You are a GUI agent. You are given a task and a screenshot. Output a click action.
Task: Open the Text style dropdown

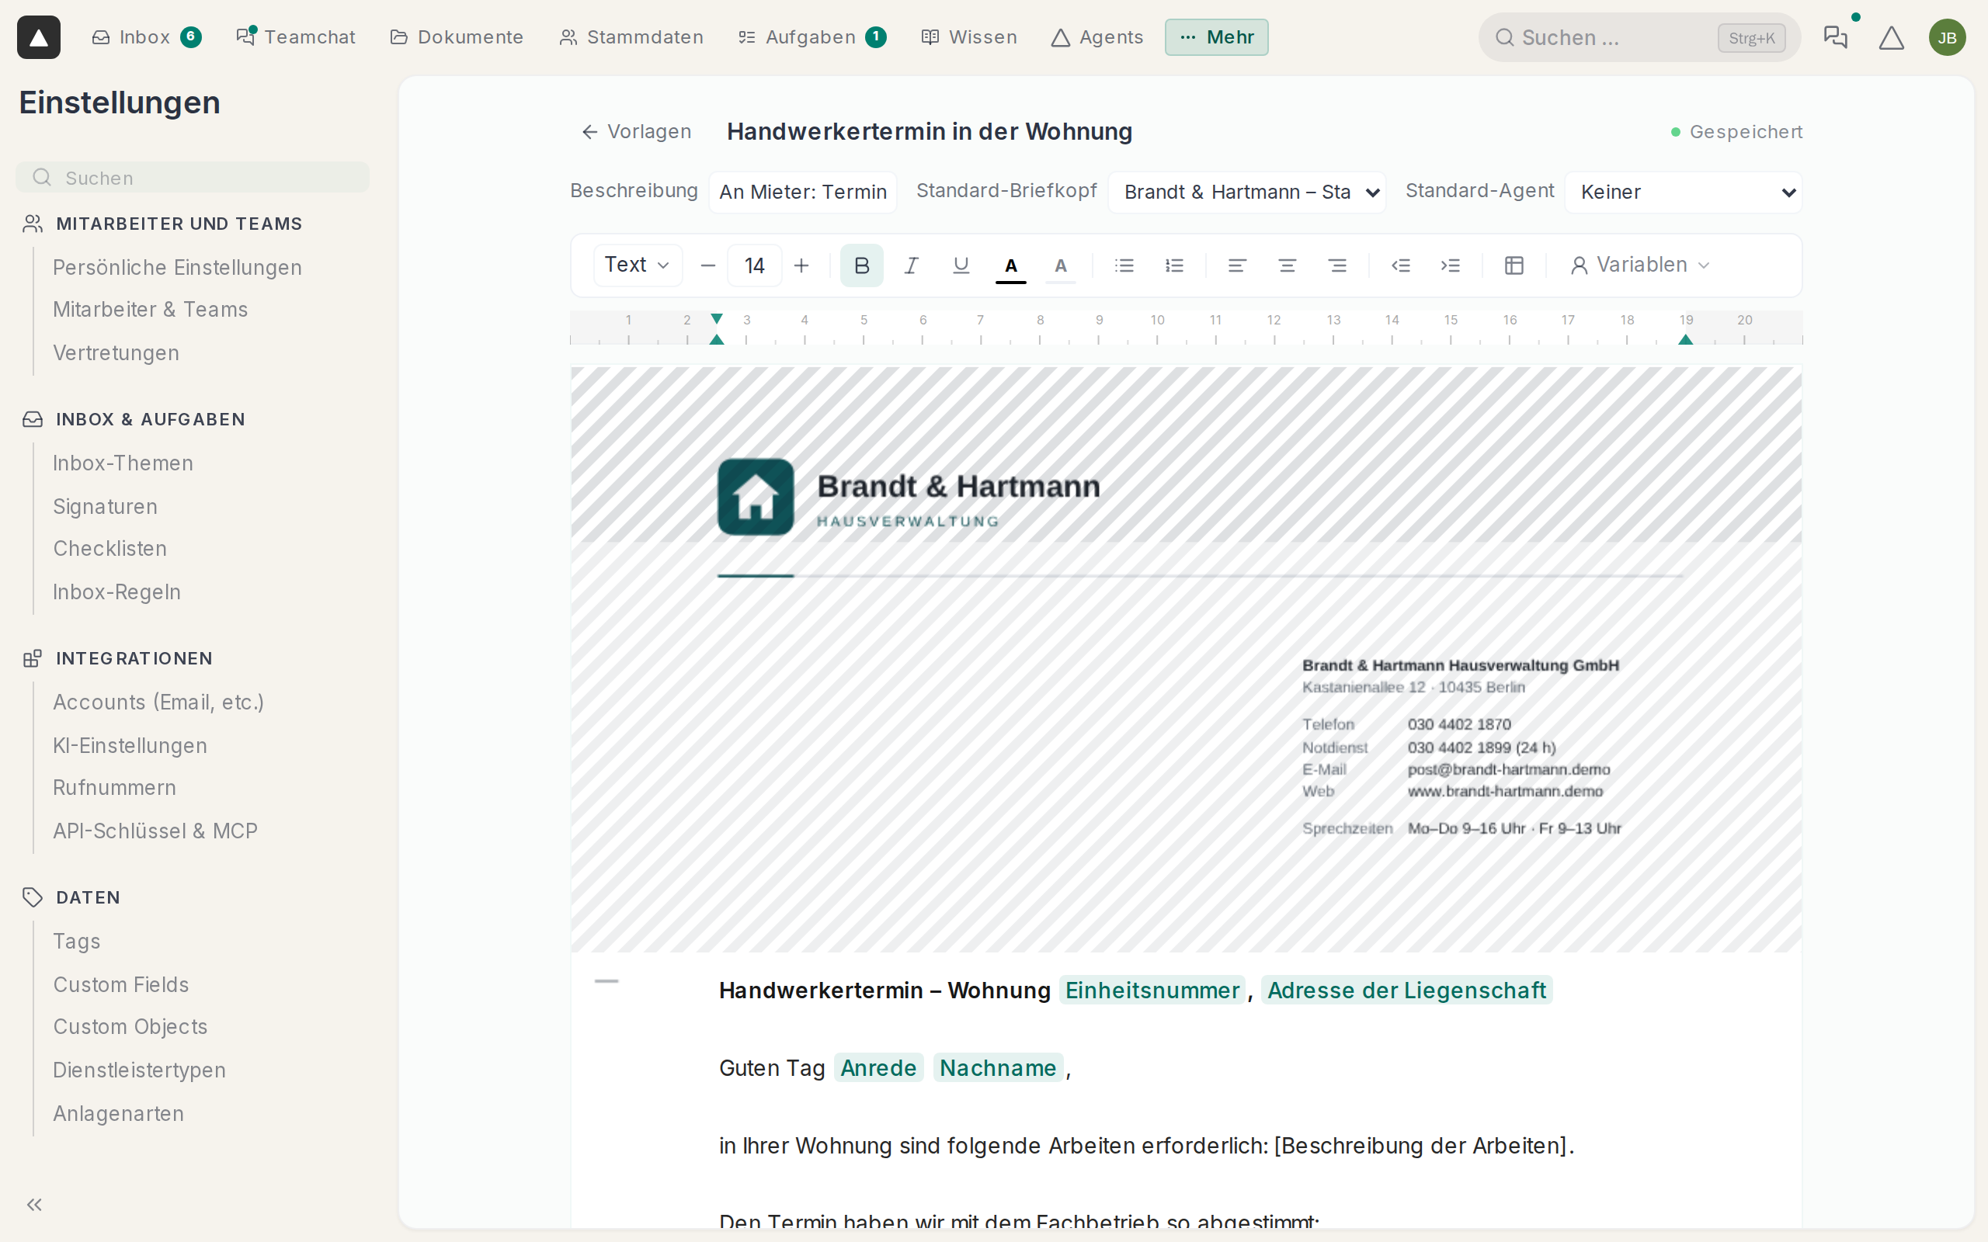tap(638, 265)
